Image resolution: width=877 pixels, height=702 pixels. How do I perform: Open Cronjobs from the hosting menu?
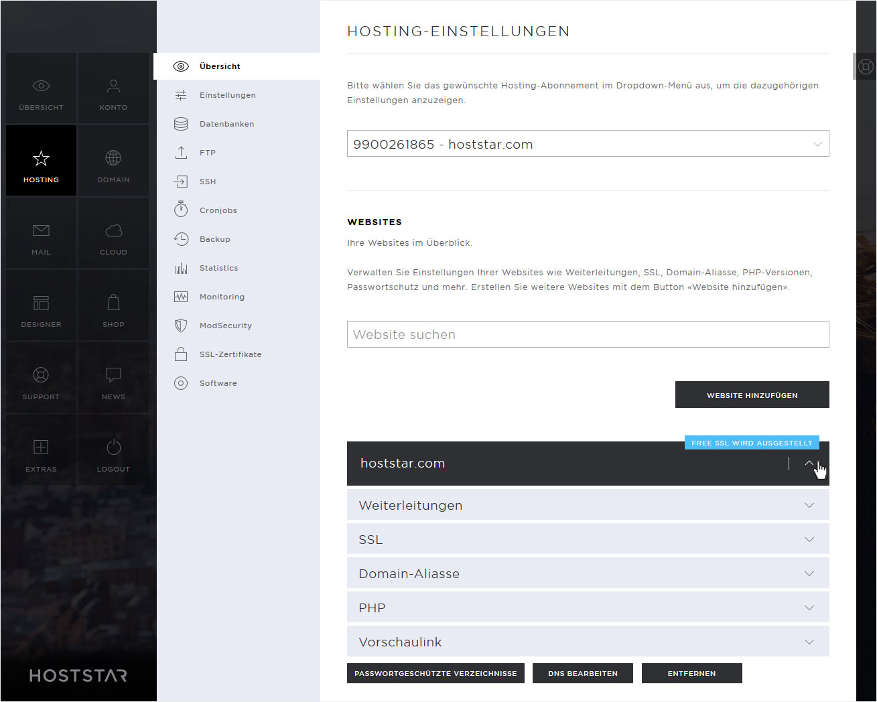click(x=218, y=210)
